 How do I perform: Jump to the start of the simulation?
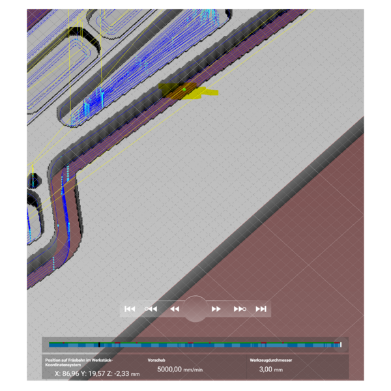130,309
